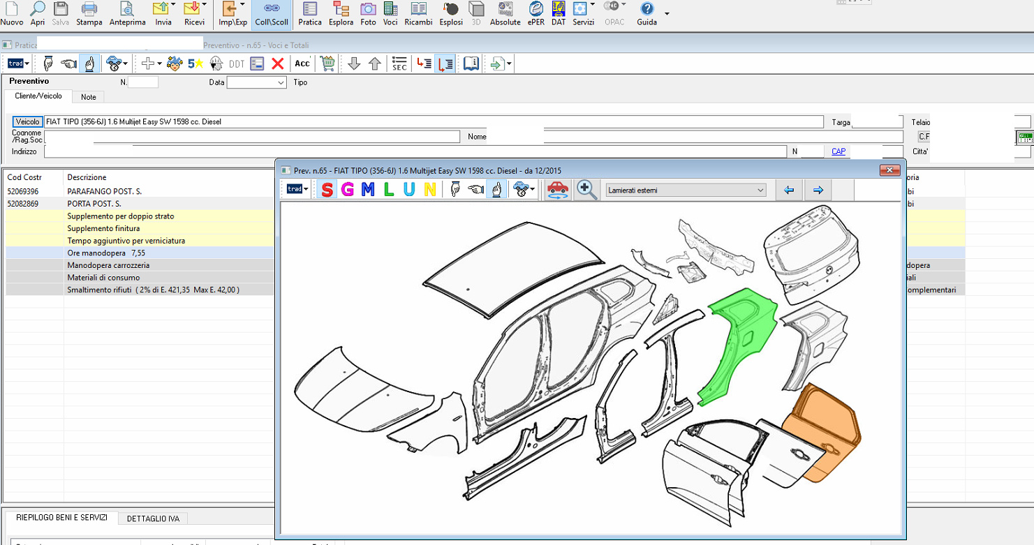Open the RIEPILOGO BENI E SERVIZI tab
Viewport: 1034px width, 545px height.
point(61,518)
